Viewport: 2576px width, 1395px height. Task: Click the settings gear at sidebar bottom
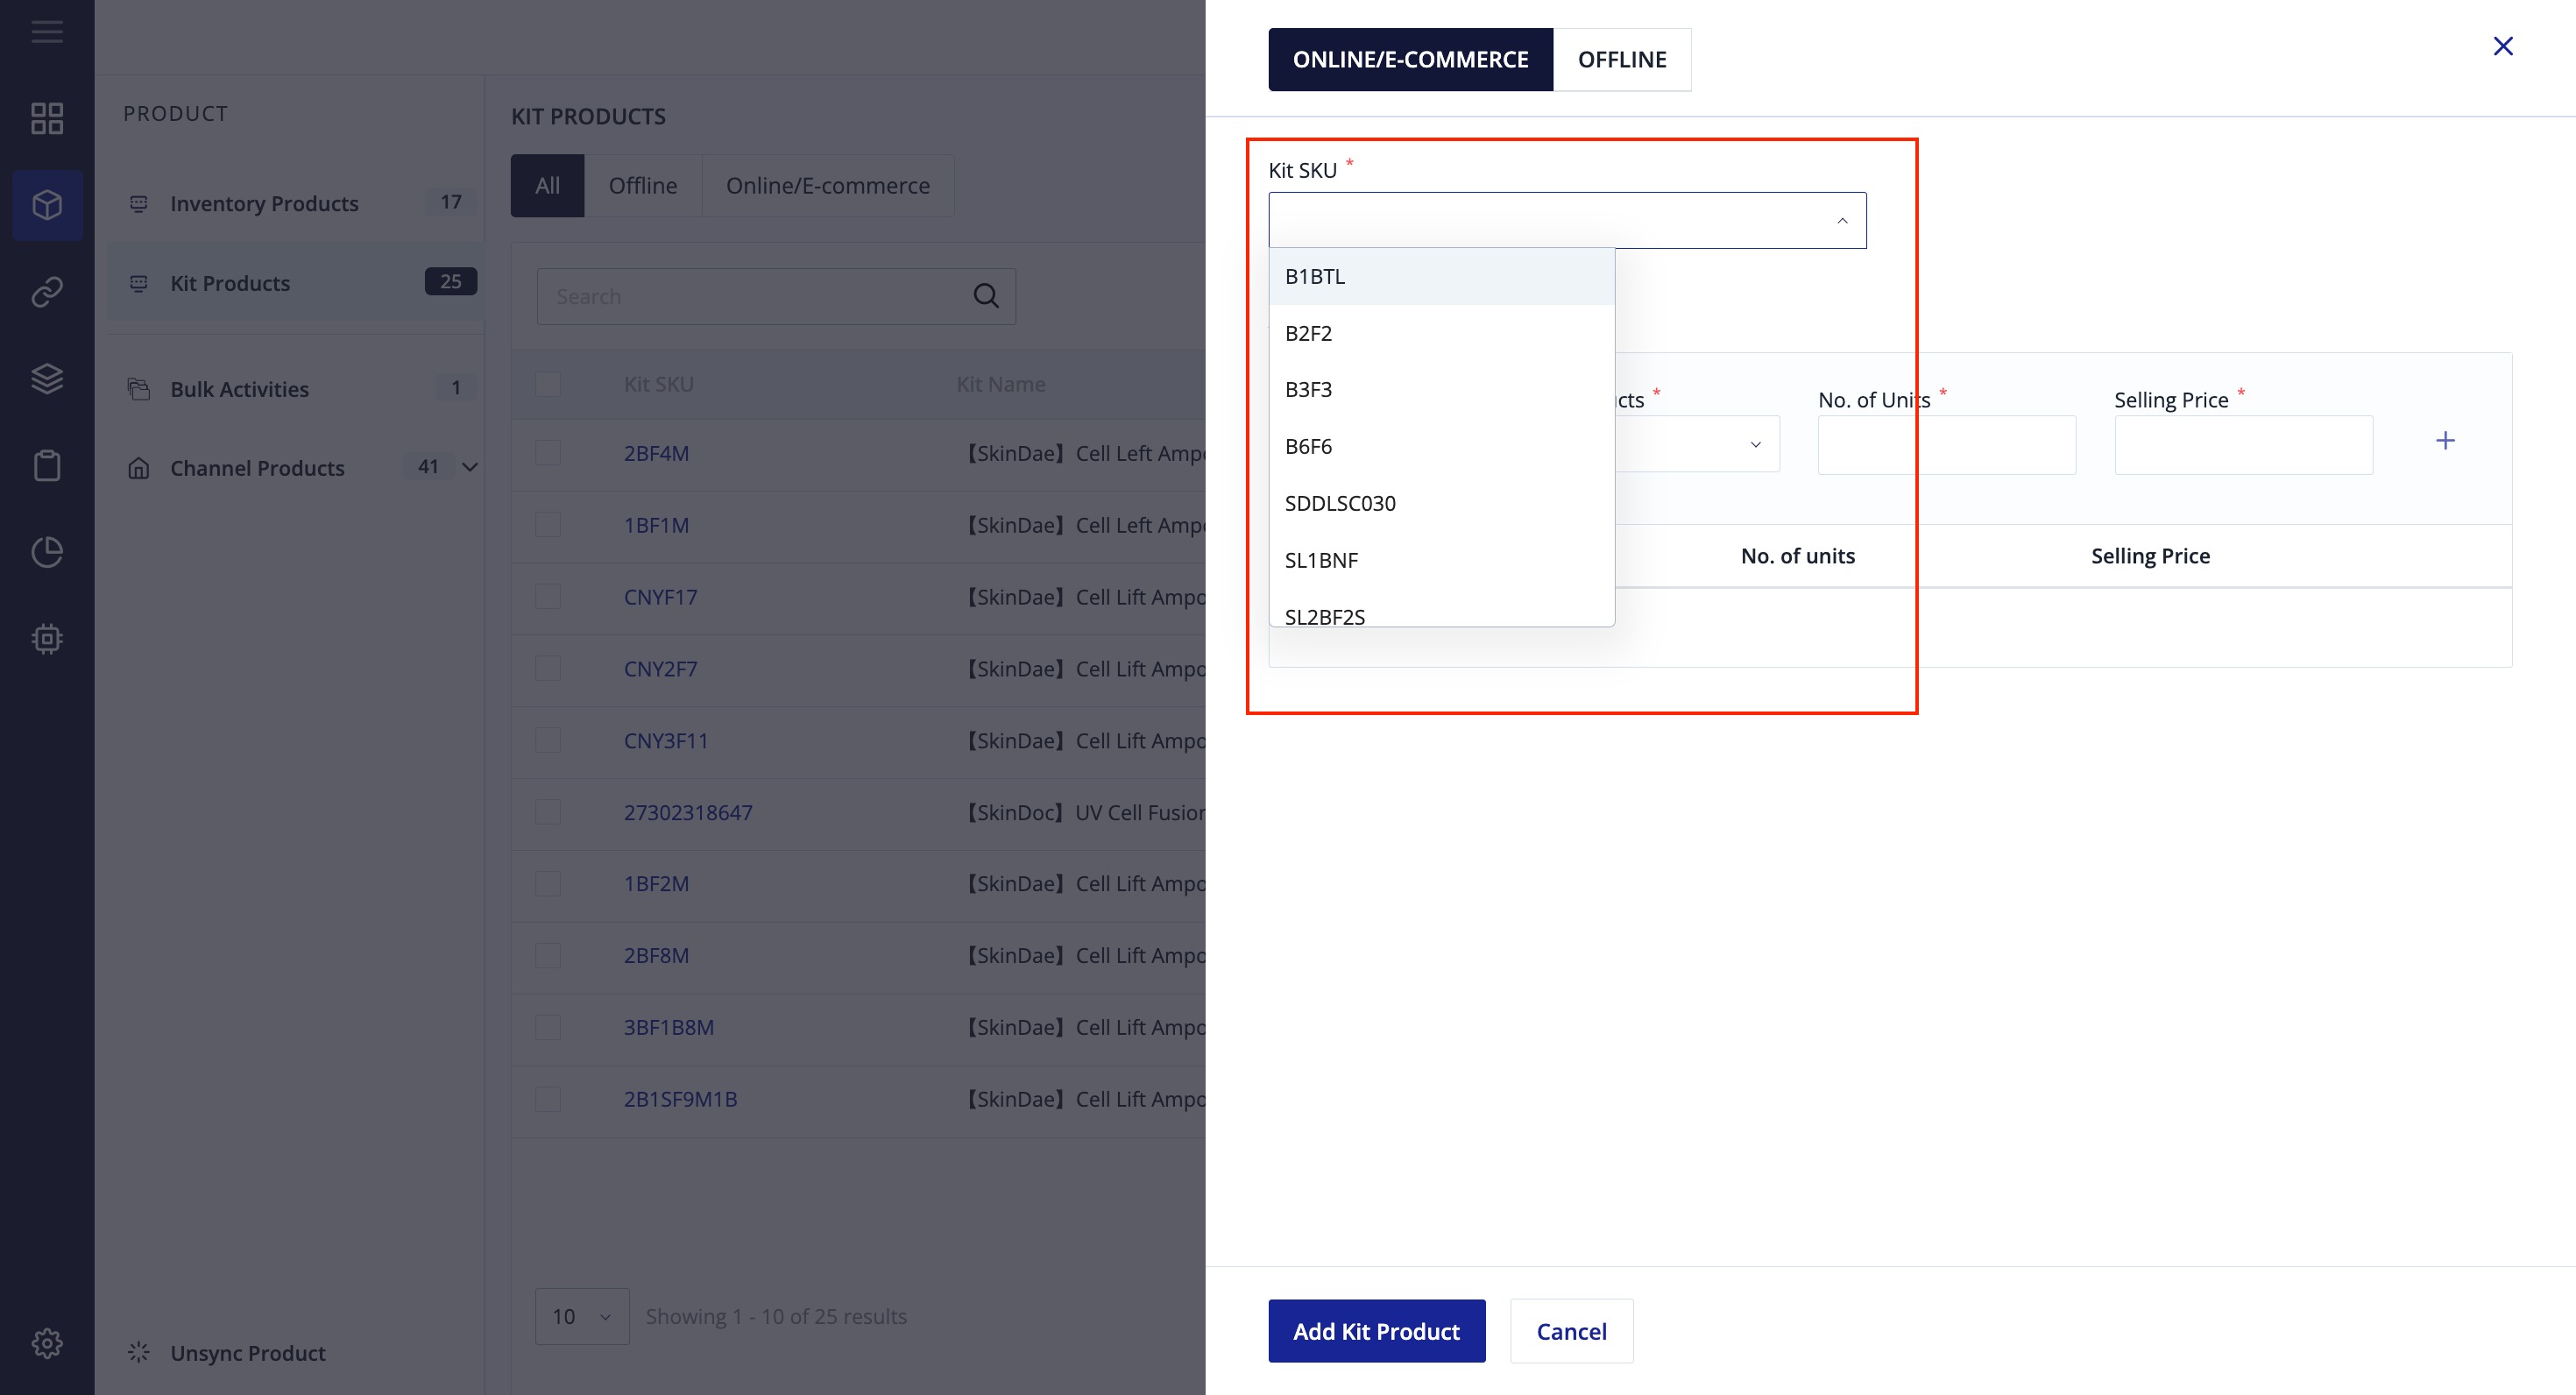pos(47,1342)
